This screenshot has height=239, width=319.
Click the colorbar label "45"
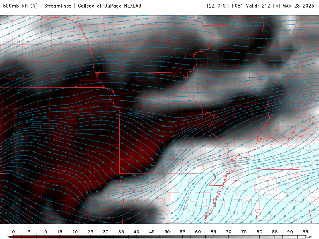point(152,232)
